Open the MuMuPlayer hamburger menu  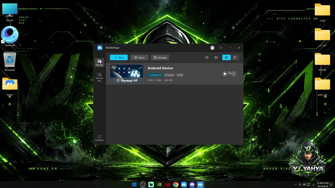tap(221, 48)
